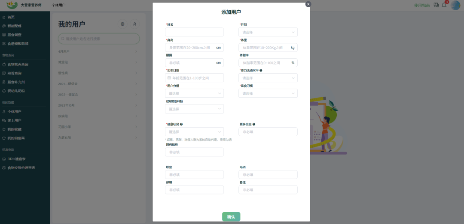Click the user avatar in the top right
The image size is (464, 224).
pyautogui.click(x=455, y=5)
